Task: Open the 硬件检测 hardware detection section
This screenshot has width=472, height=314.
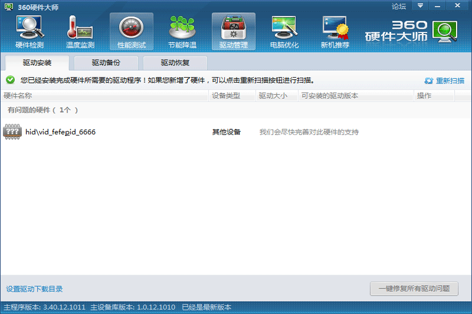Action: (x=29, y=31)
